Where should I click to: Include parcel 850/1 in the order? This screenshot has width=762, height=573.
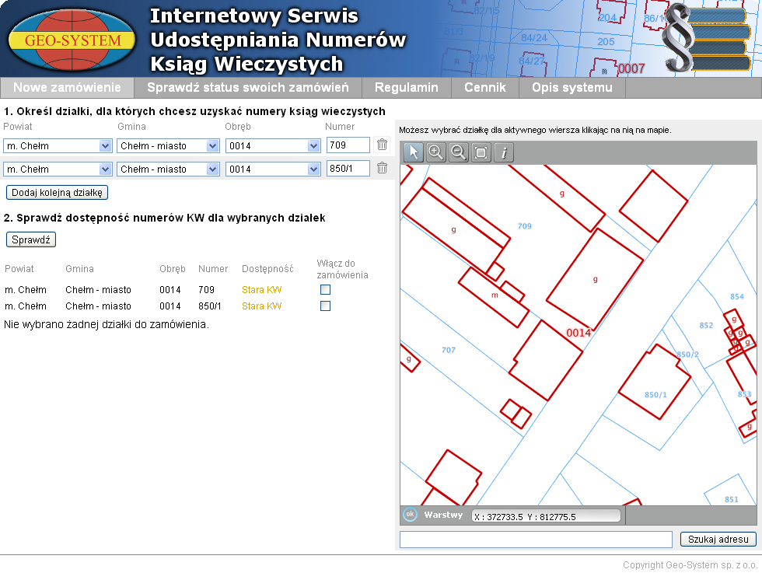point(325,306)
